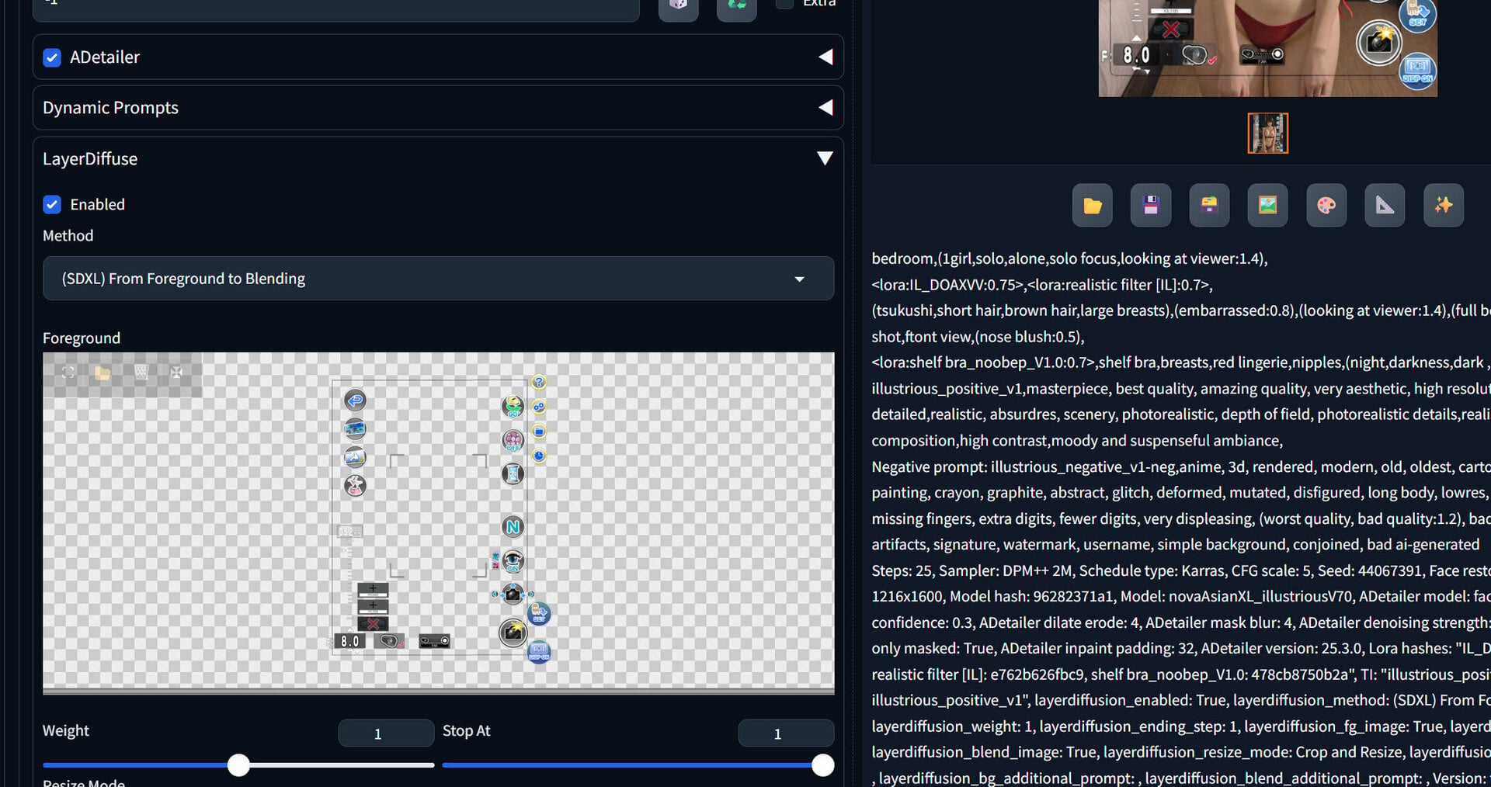Click the Stop At slider handle
This screenshot has height=787, width=1491.
(822, 765)
